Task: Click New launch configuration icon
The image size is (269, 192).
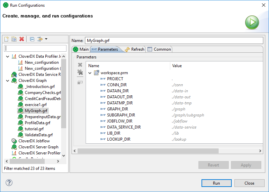Action: click(6, 39)
